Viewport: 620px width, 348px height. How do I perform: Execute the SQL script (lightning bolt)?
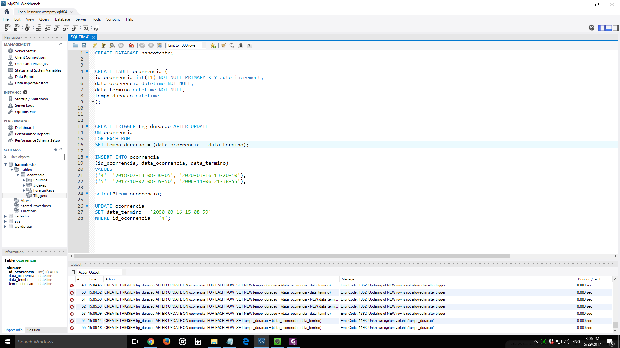95,45
